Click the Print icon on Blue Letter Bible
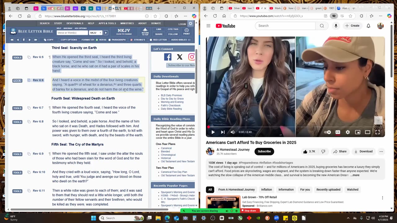The width and height of the screenshot is (397, 223). 186,32
